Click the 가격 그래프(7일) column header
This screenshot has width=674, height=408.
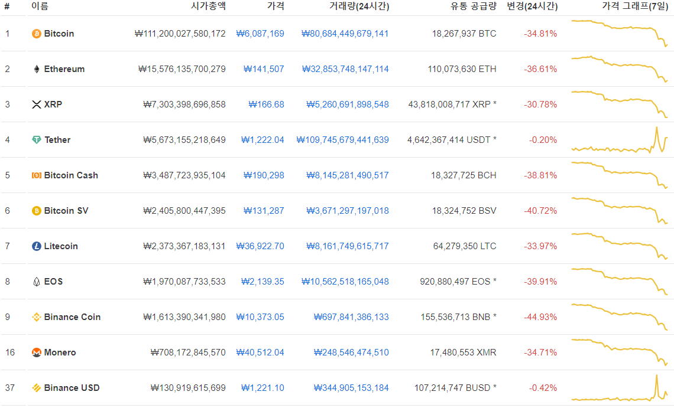636,6
